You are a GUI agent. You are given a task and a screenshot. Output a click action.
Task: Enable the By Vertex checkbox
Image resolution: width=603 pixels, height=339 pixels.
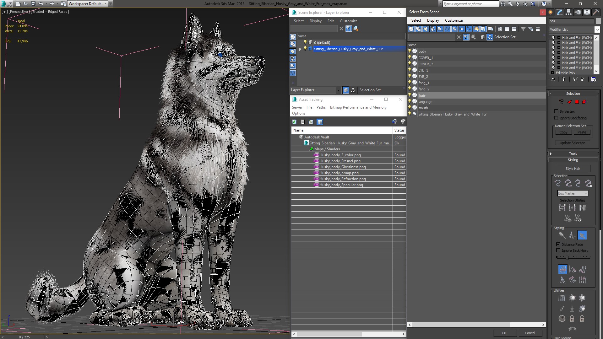click(556, 111)
